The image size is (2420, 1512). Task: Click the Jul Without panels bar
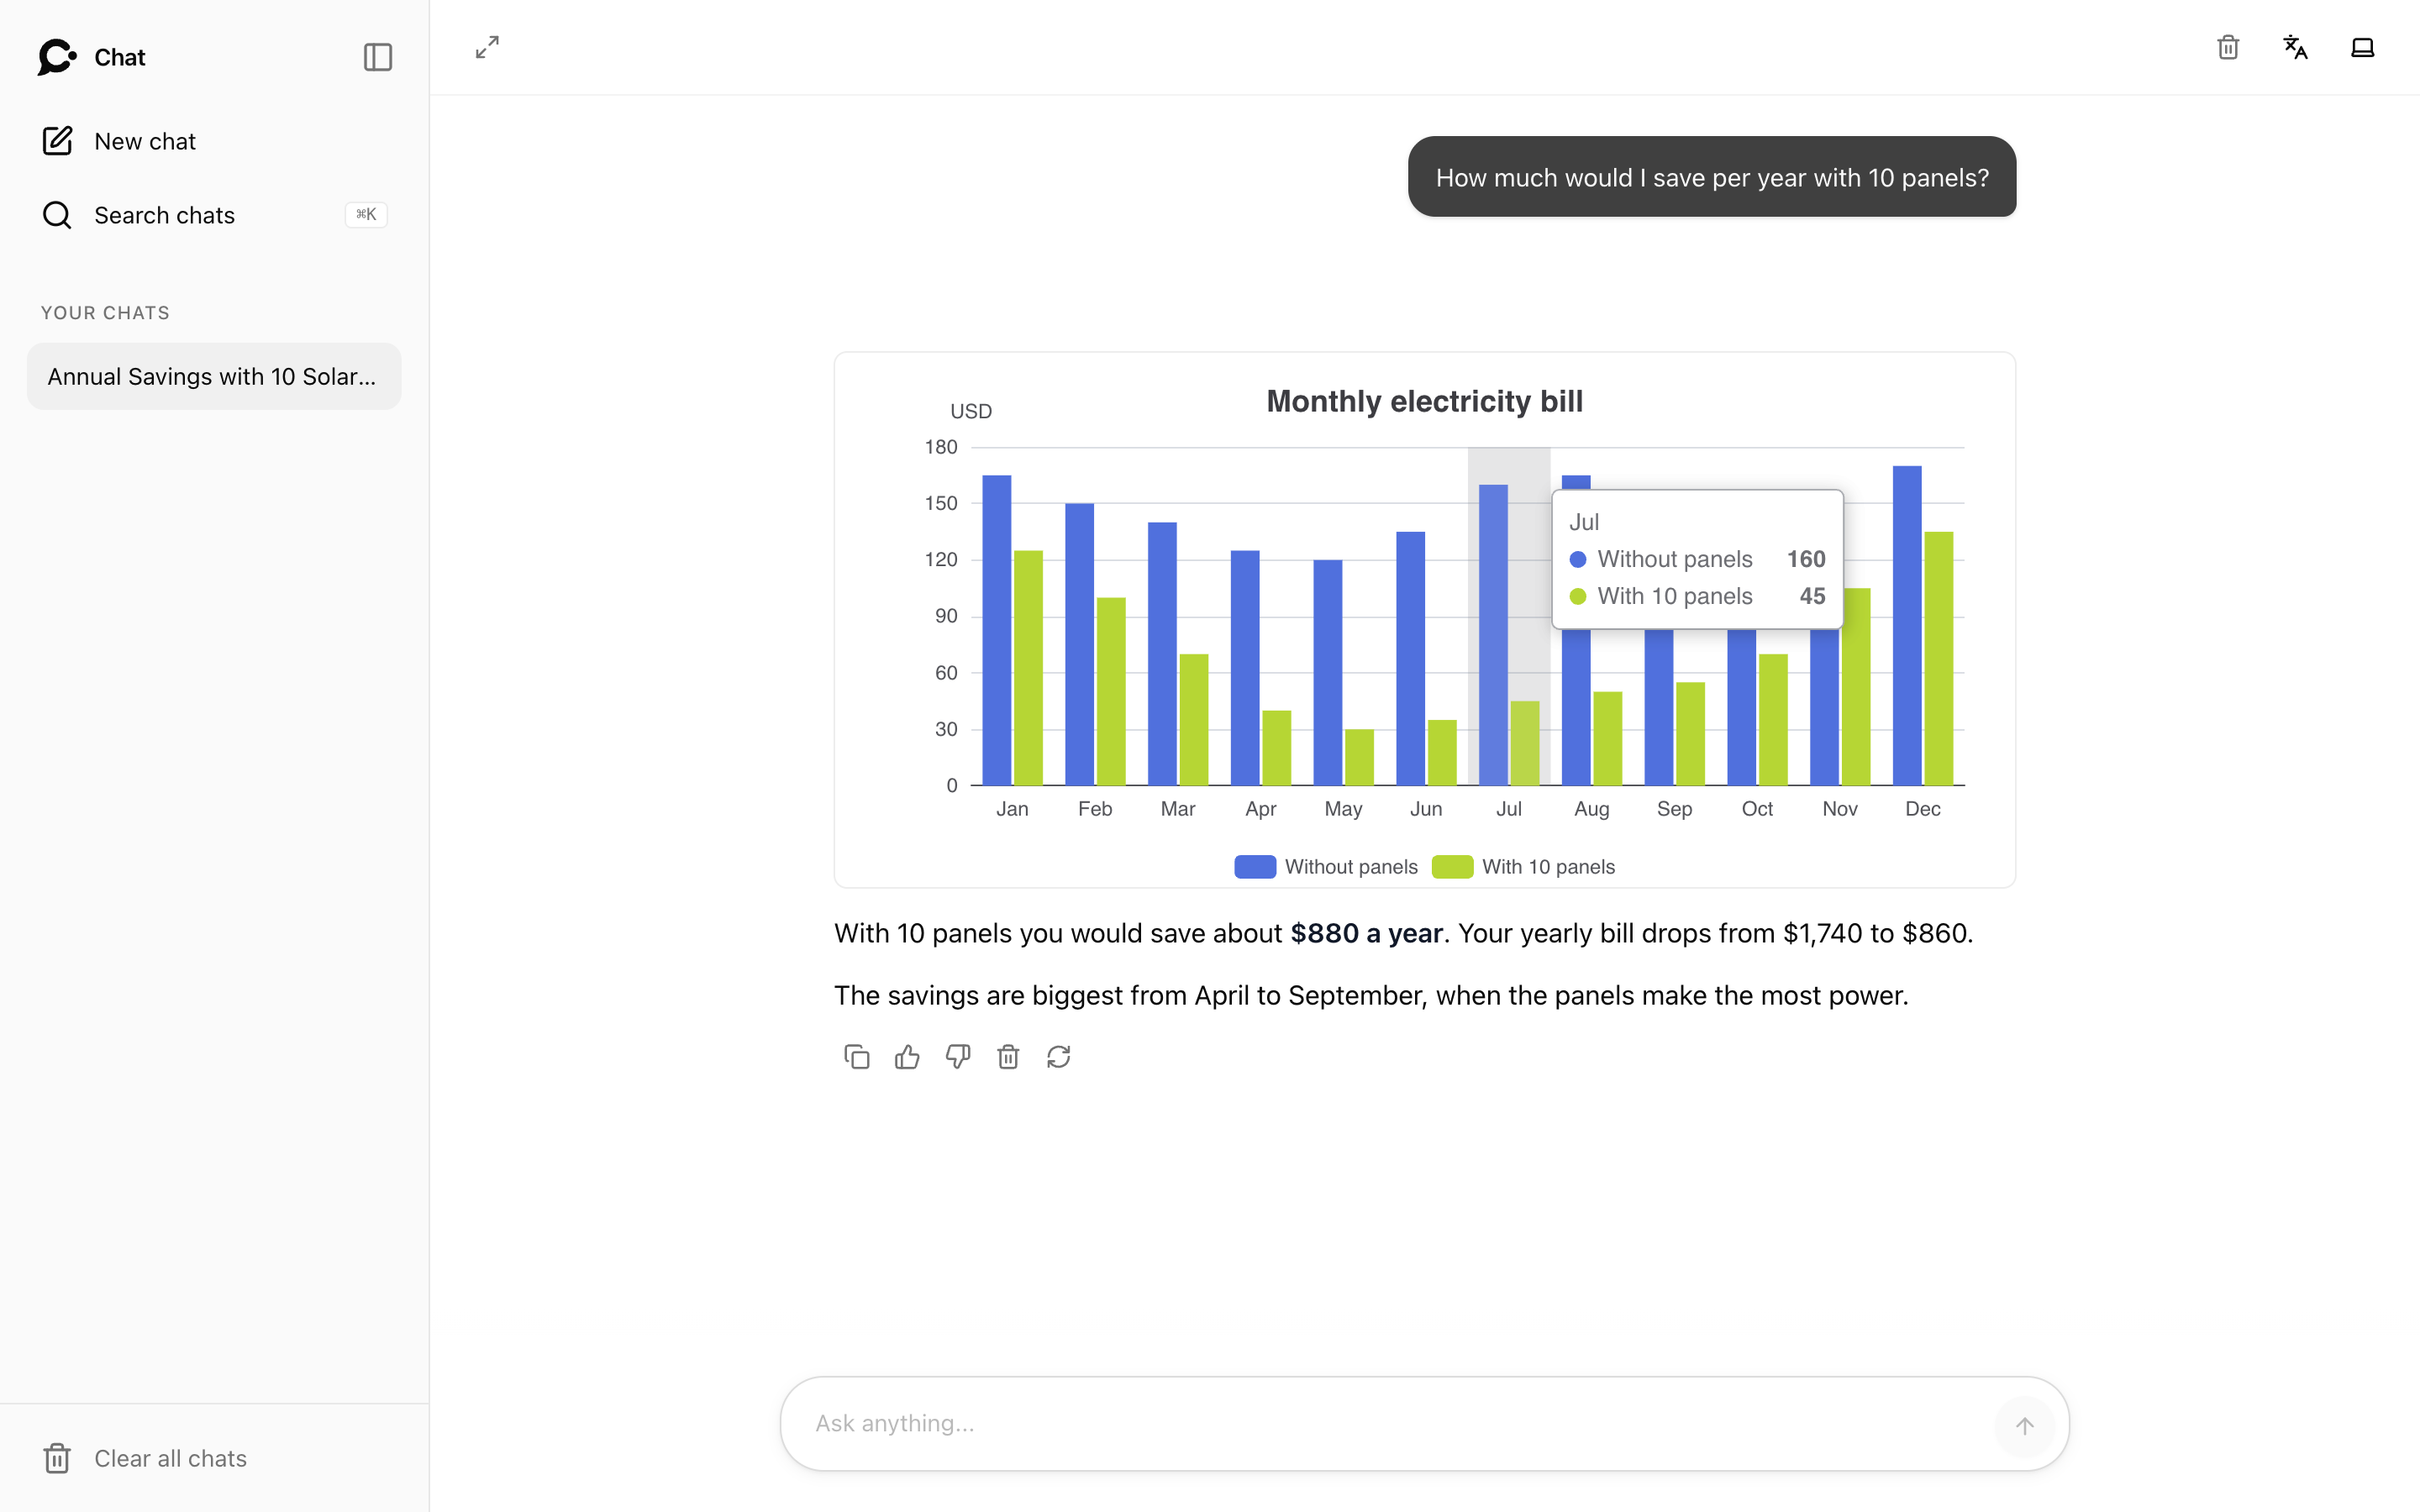coord(1493,635)
